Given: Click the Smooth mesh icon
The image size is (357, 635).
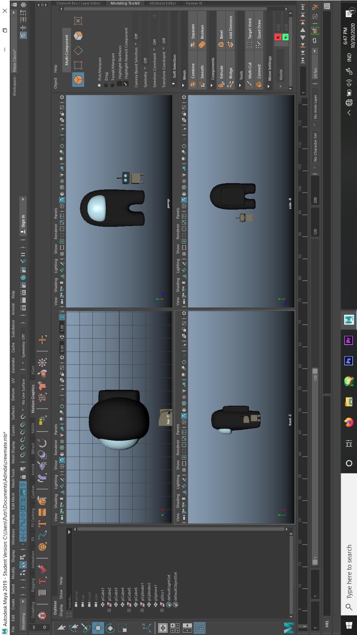Looking at the screenshot, I should pos(202,84).
